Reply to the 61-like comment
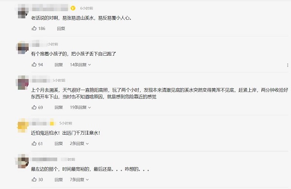This screenshot has width=291, height=189. [x=59, y=143]
